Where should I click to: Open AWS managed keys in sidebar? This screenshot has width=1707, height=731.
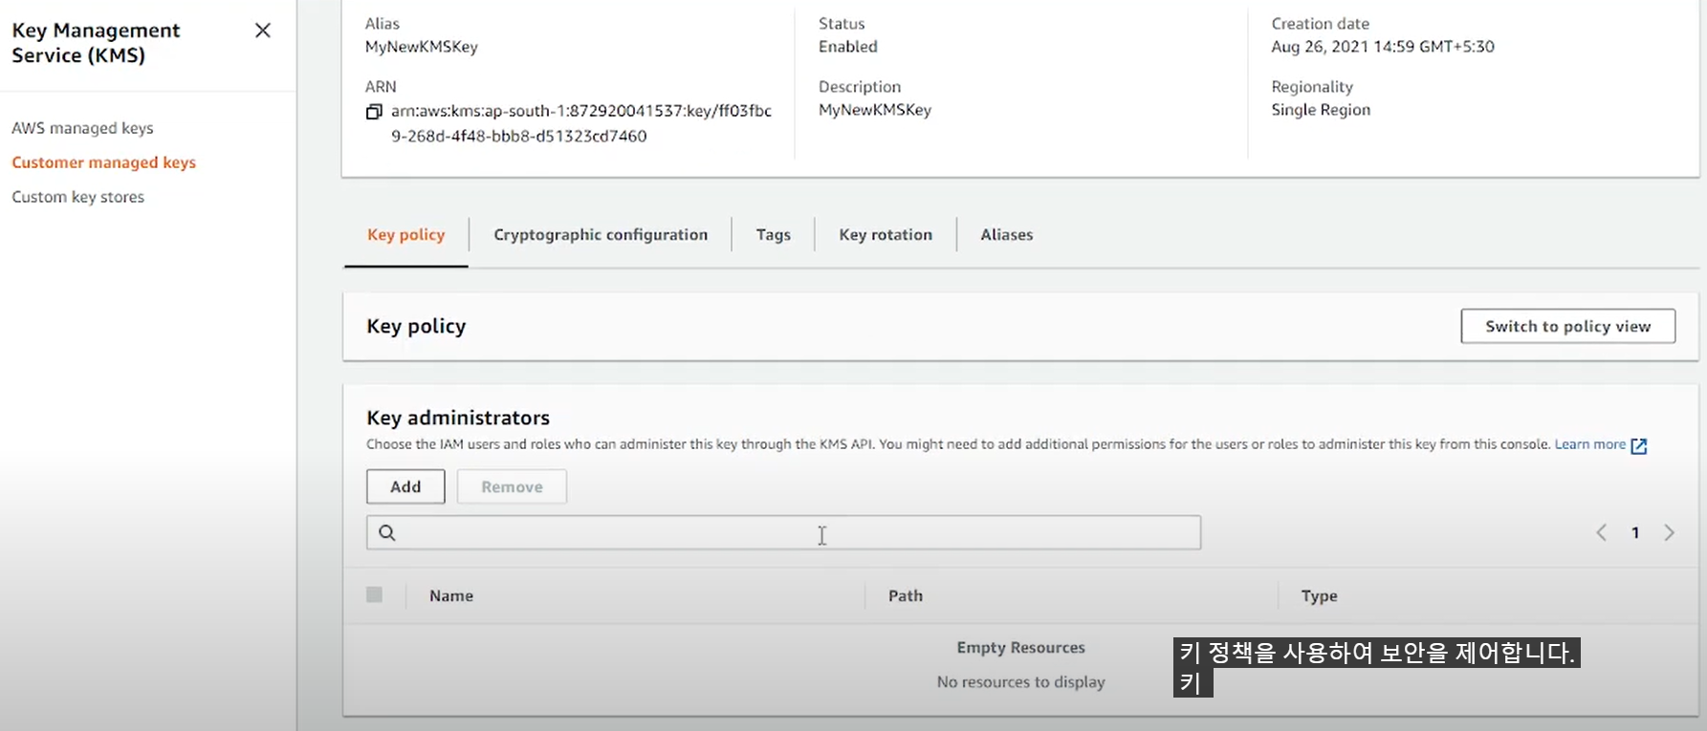coord(82,128)
